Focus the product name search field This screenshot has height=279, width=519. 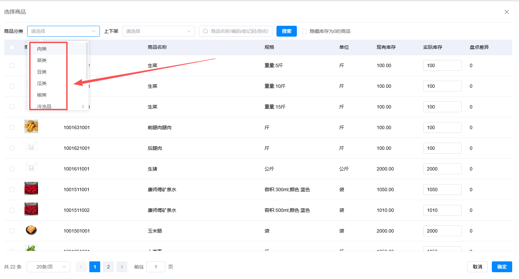pyautogui.click(x=236, y=31)
